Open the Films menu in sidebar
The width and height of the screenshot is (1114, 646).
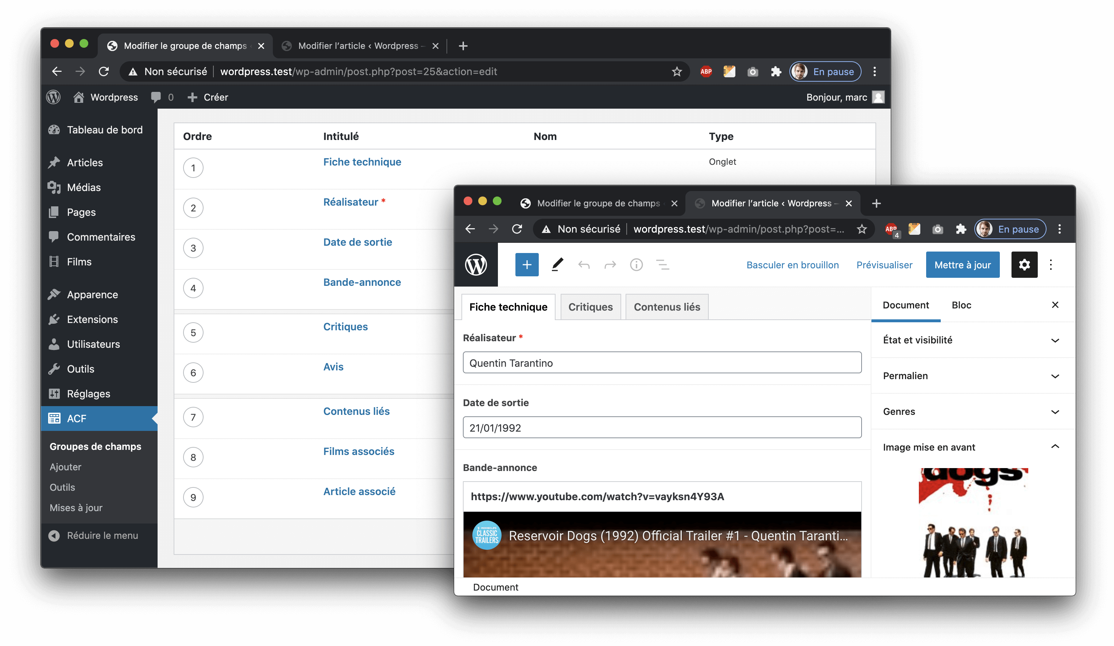tap(79, 262)
